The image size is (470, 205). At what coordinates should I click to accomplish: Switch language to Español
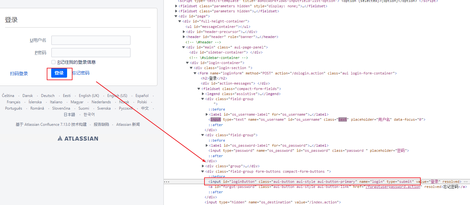[142, 96]
